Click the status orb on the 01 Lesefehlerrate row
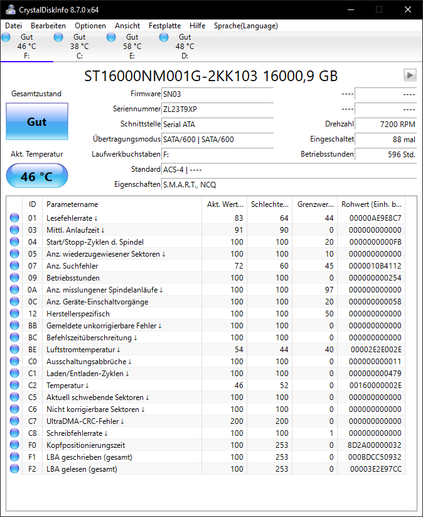The image size is (423, 517). (x=14, y=218)
